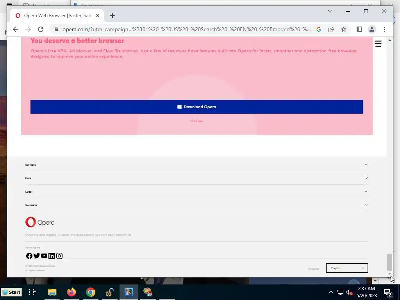
Task: Open the Paint palette taskbar icon
Action: pyautogui.click(x=148, y=292)
